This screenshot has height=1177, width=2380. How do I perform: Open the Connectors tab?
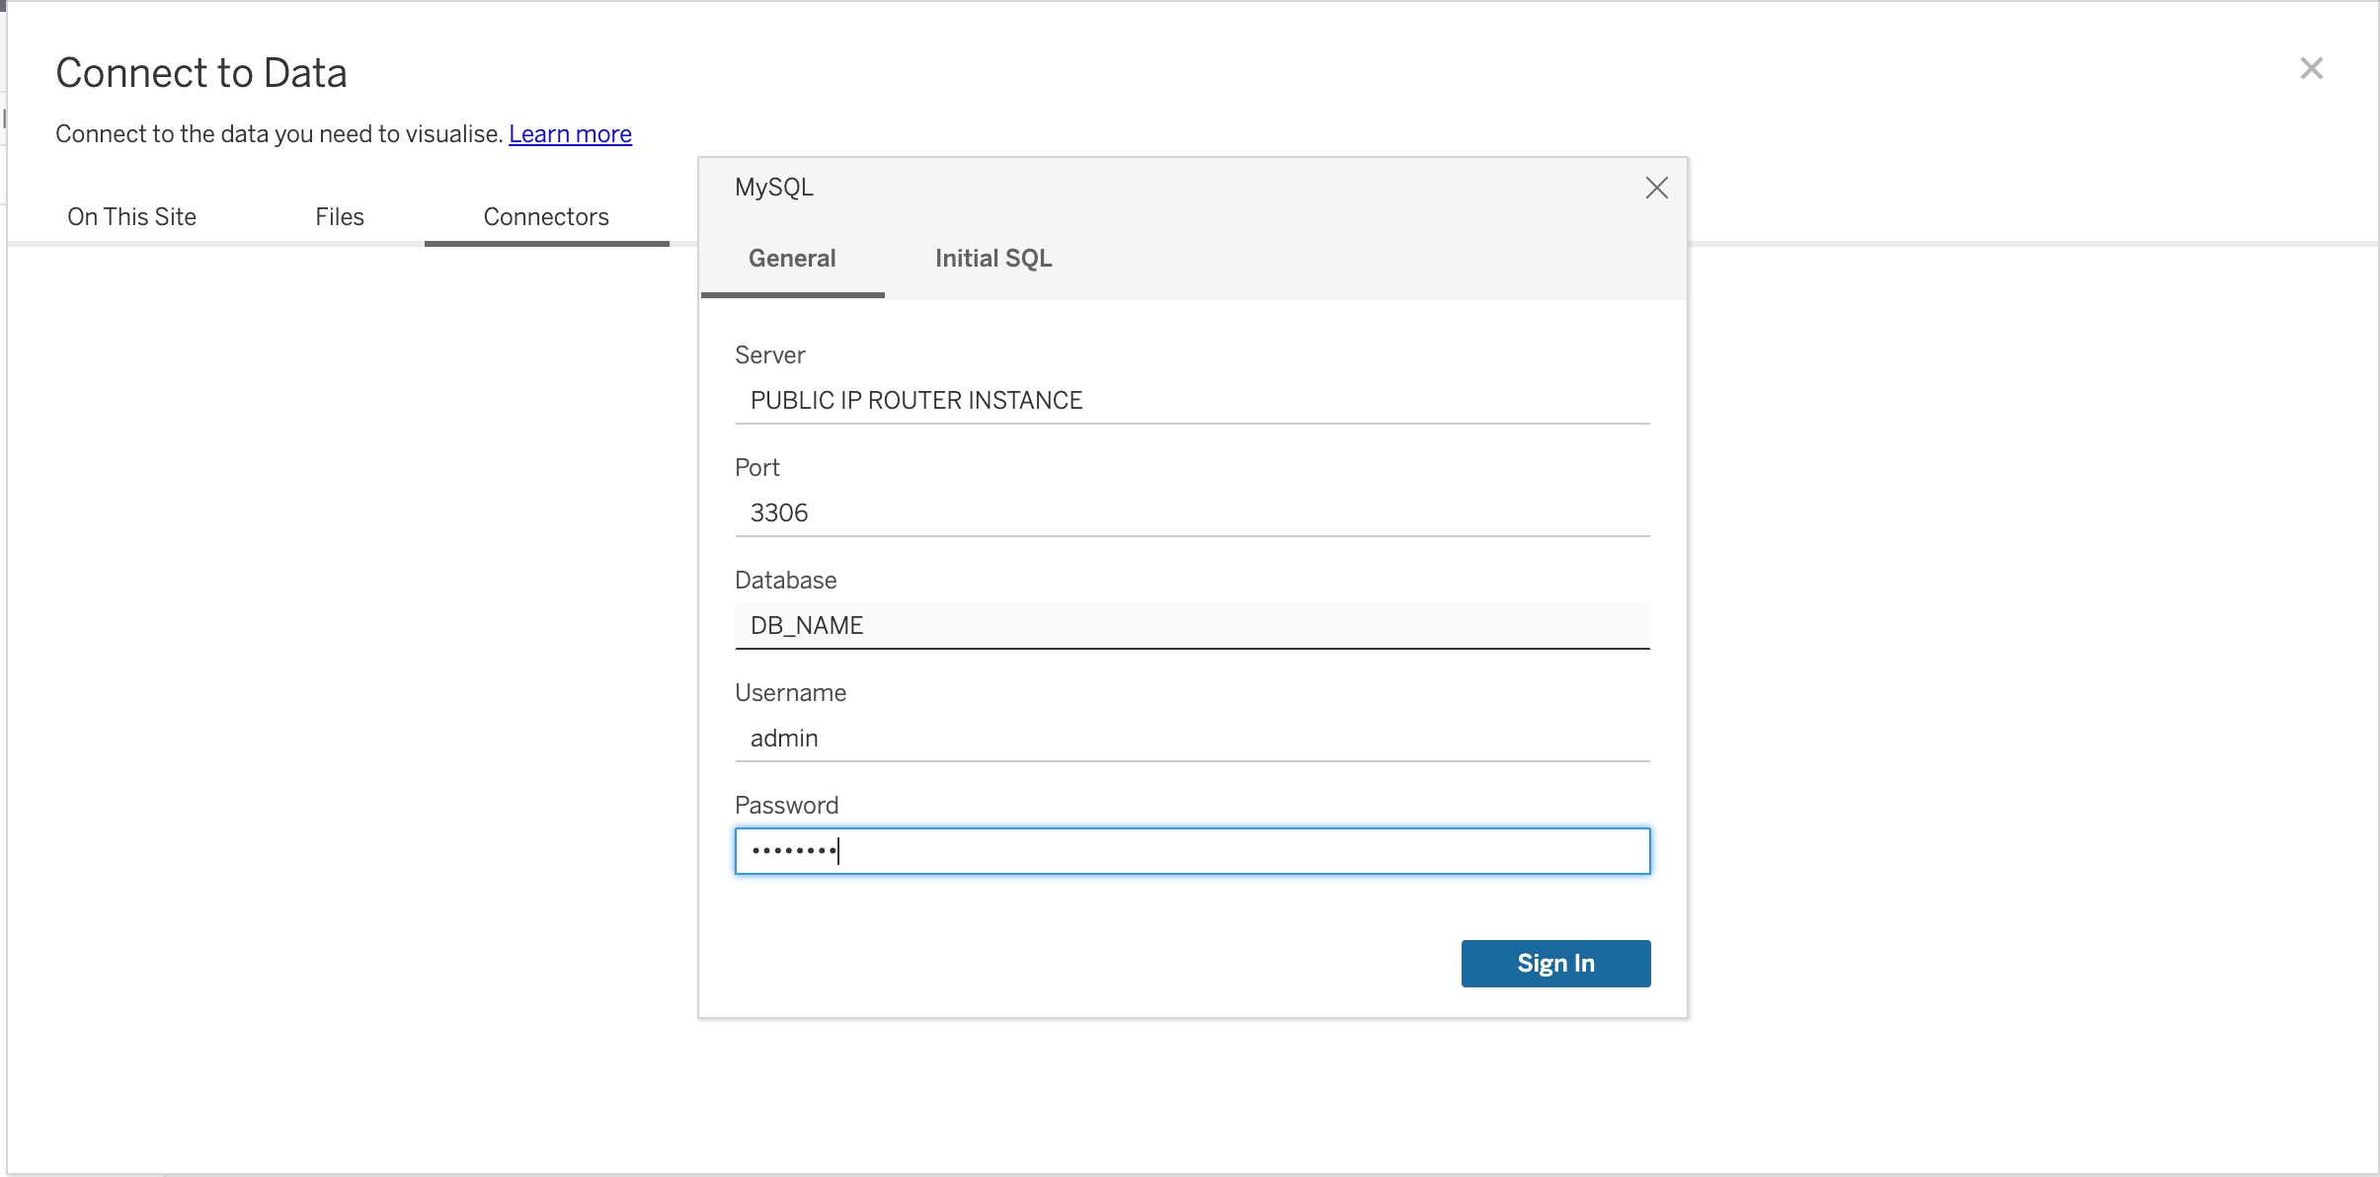[545, 216]
